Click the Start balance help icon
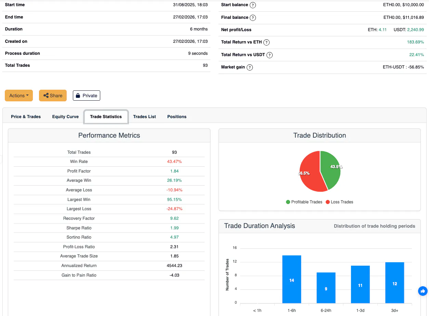Screen dimensions: 429x316 click(x=253, y=5)
